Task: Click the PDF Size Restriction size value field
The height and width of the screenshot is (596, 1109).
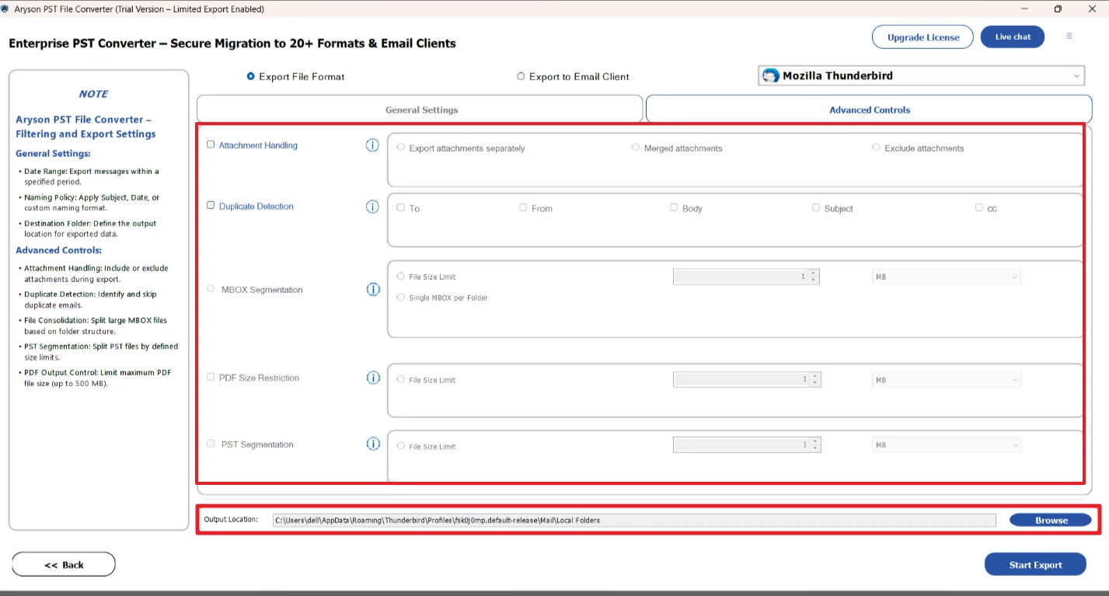Action: (741, 380)
